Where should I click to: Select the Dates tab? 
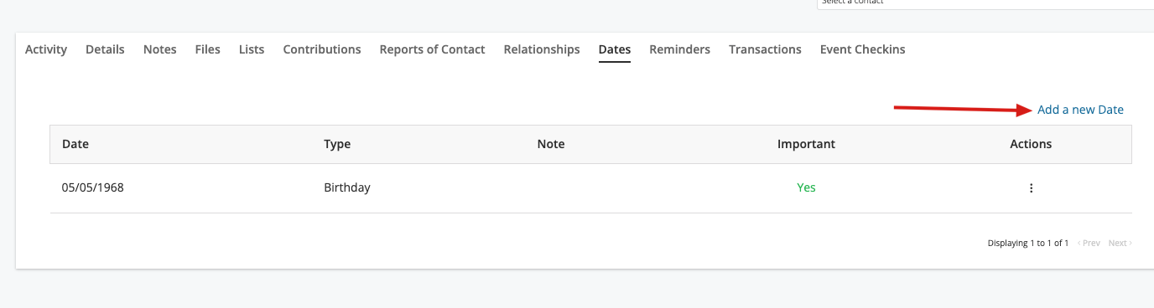(615, 49)
